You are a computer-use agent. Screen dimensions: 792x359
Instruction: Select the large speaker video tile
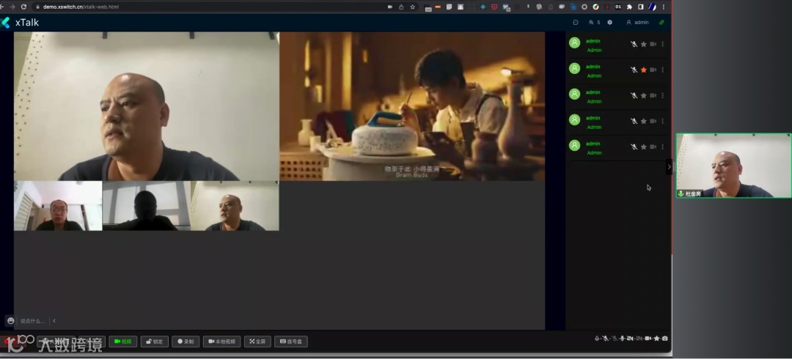(147, 106)
